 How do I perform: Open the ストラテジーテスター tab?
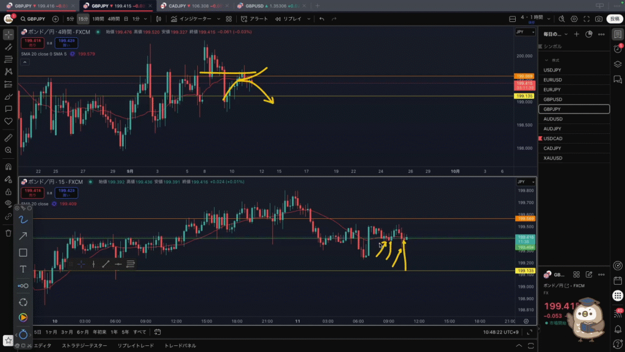(84, 346)
